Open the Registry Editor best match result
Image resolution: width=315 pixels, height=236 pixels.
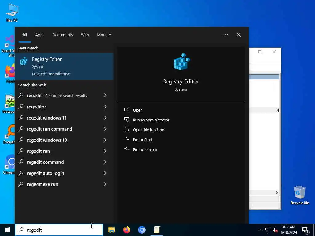pyautogui.click(x=64, y=66)
